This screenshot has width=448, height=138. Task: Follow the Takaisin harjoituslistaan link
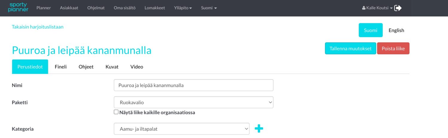[38, 27]
